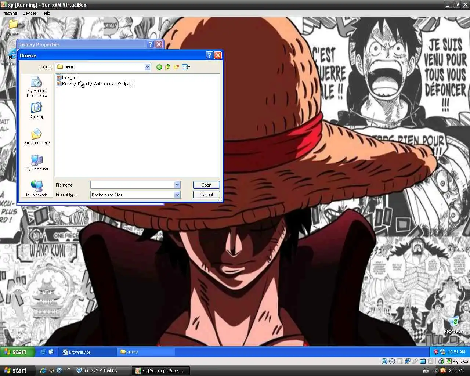Click VirtualBox USB devices indicator
Viewport: 470px width, 376px height.
coord(415,361)
